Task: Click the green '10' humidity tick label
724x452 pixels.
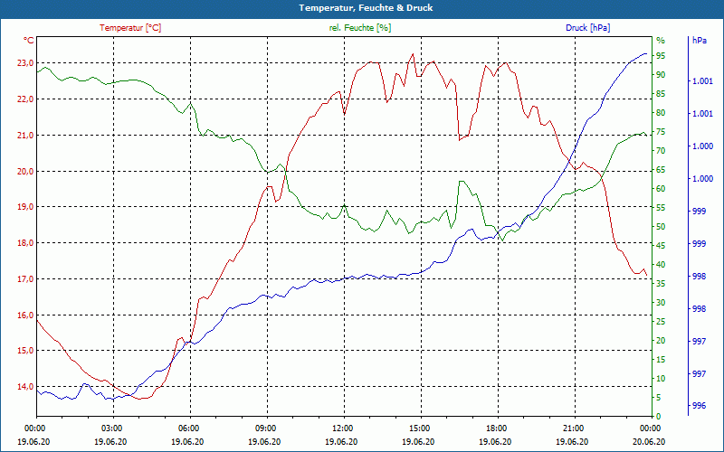Action: [x=661, y=379]
